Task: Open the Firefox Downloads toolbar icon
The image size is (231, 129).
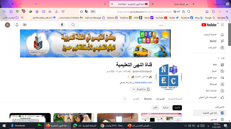Action: (x=56, y=11)
